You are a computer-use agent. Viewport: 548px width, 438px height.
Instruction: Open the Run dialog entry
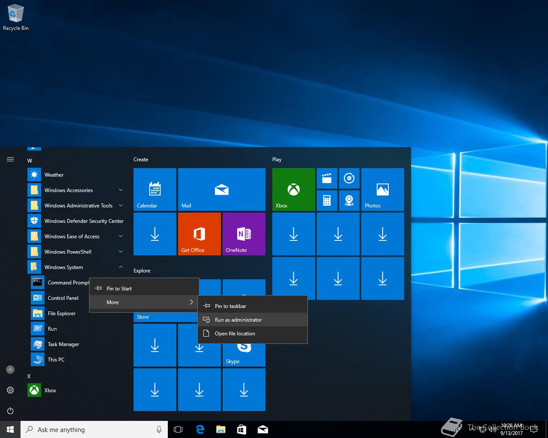point(77,328)
